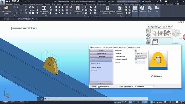Screen dimensions: 185x104
Task: Open the Тип отверстия dropdown (круглый)
Action: (141, 57)
